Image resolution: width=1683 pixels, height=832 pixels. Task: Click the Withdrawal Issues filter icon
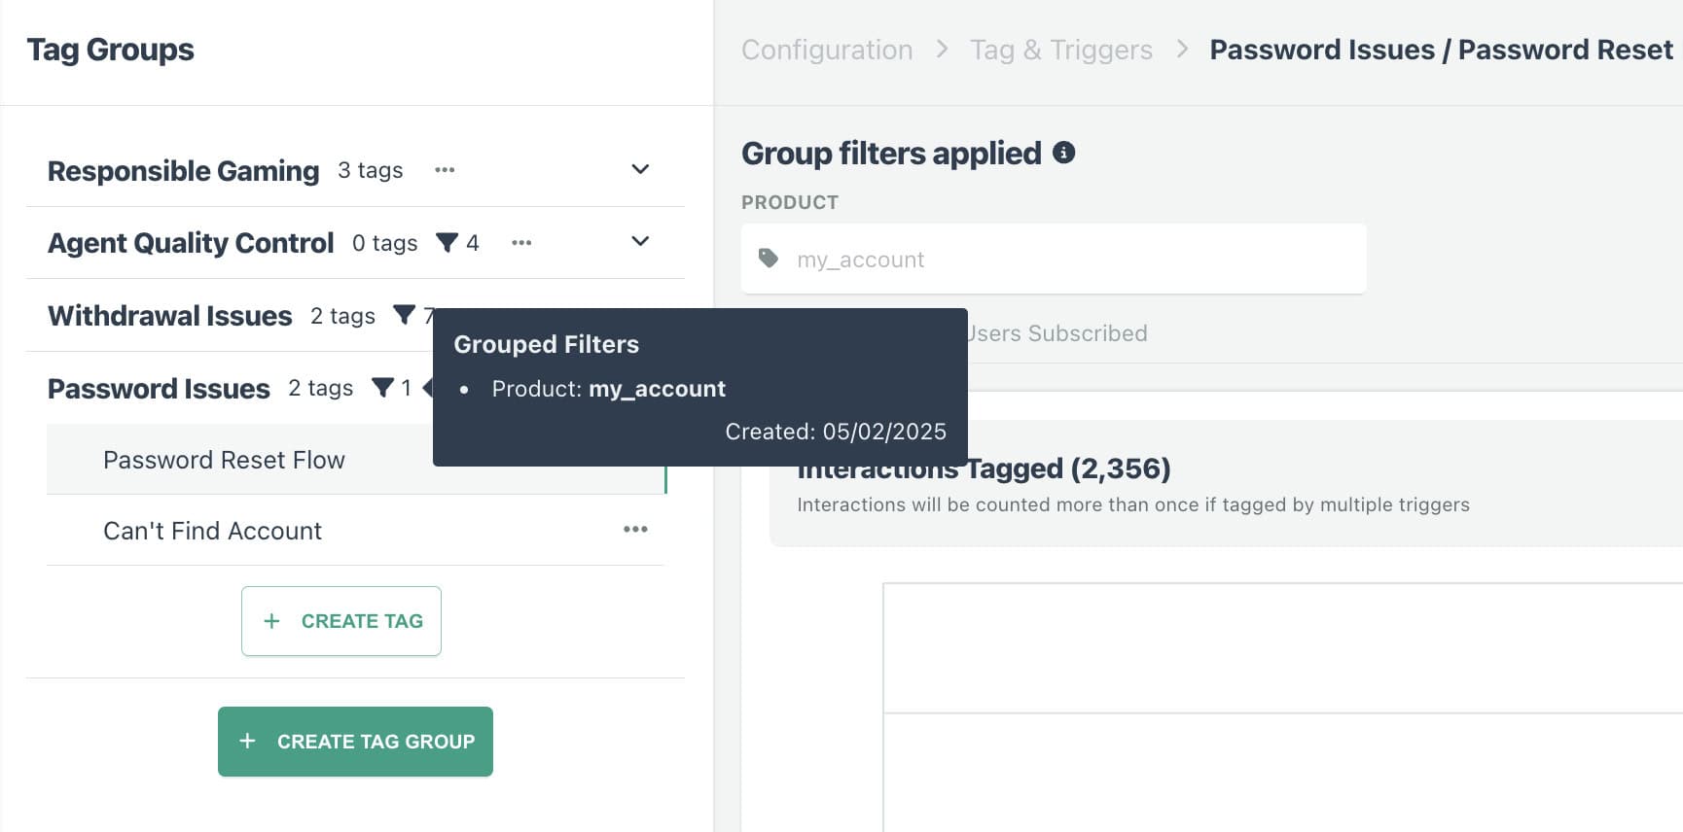click(x=404, y=316)
